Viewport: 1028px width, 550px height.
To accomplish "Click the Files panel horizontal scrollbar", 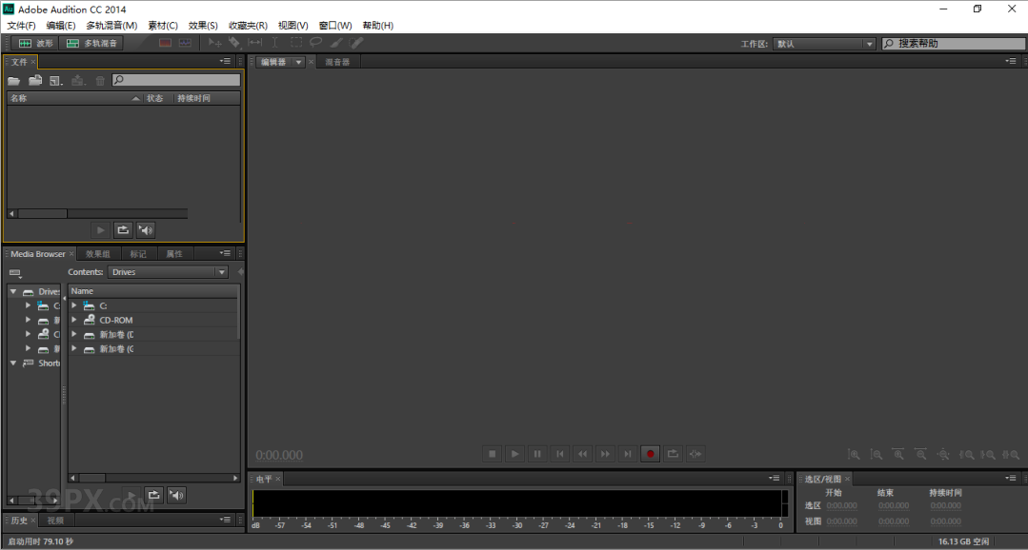I will pos(43,214).
